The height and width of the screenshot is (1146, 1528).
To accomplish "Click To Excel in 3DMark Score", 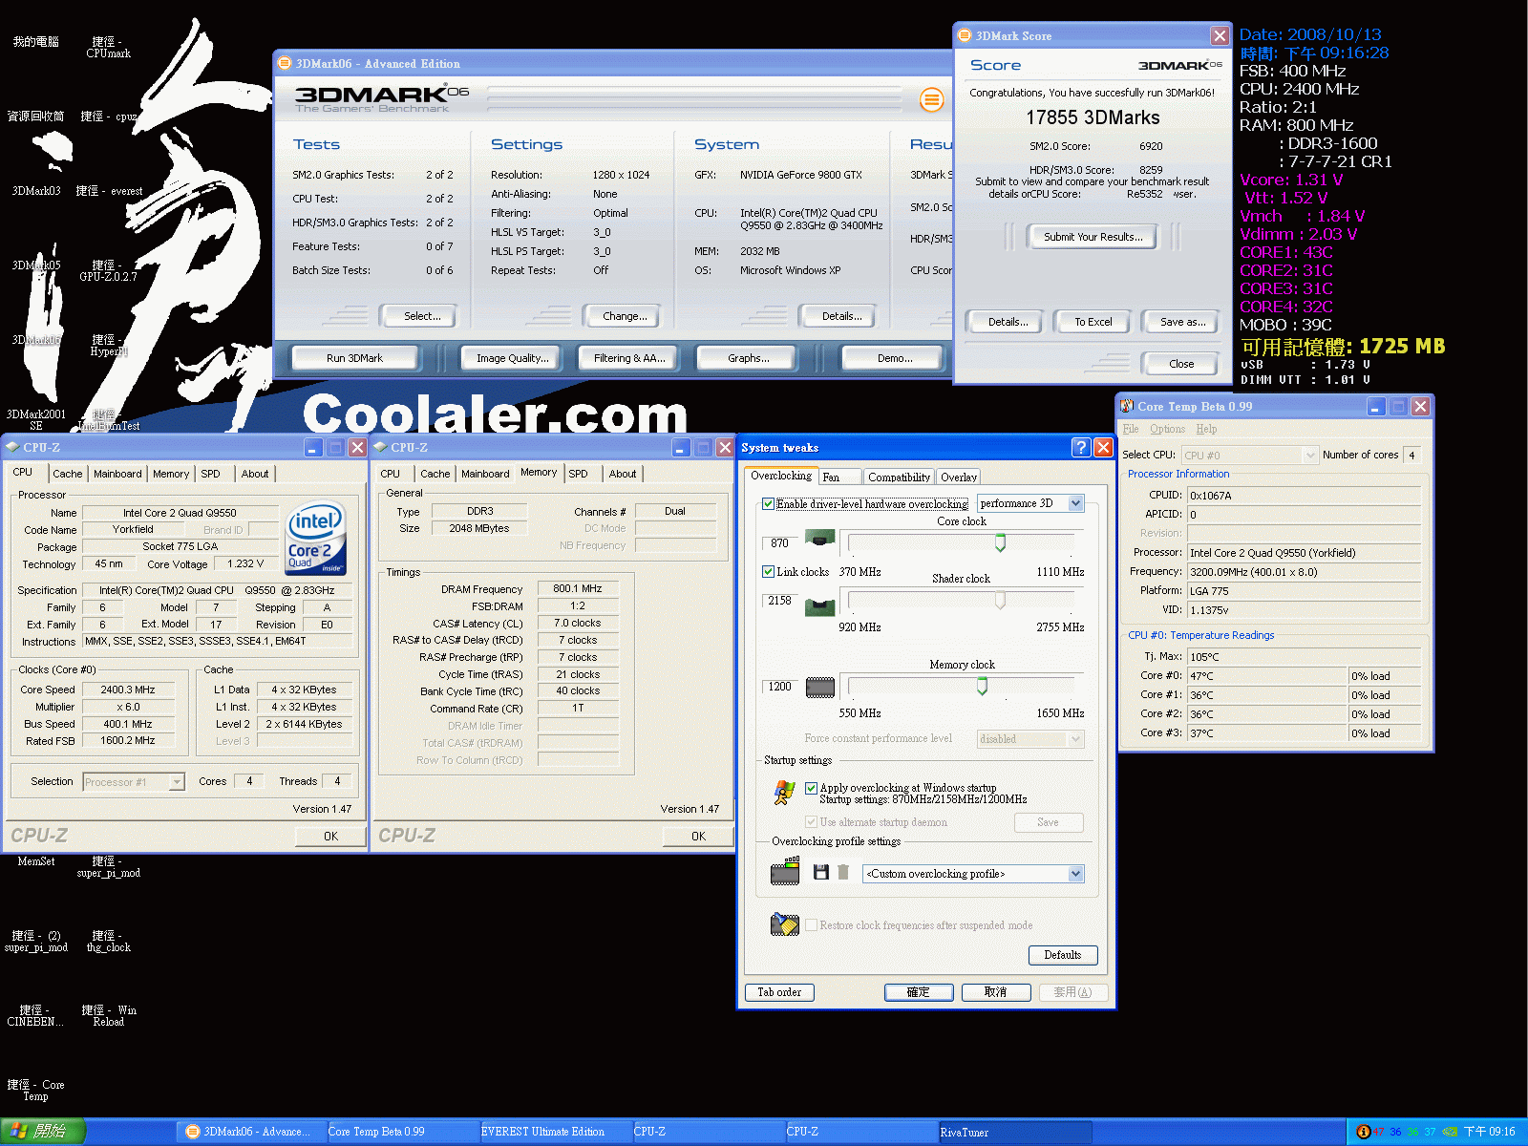I will click(1093, 322).
